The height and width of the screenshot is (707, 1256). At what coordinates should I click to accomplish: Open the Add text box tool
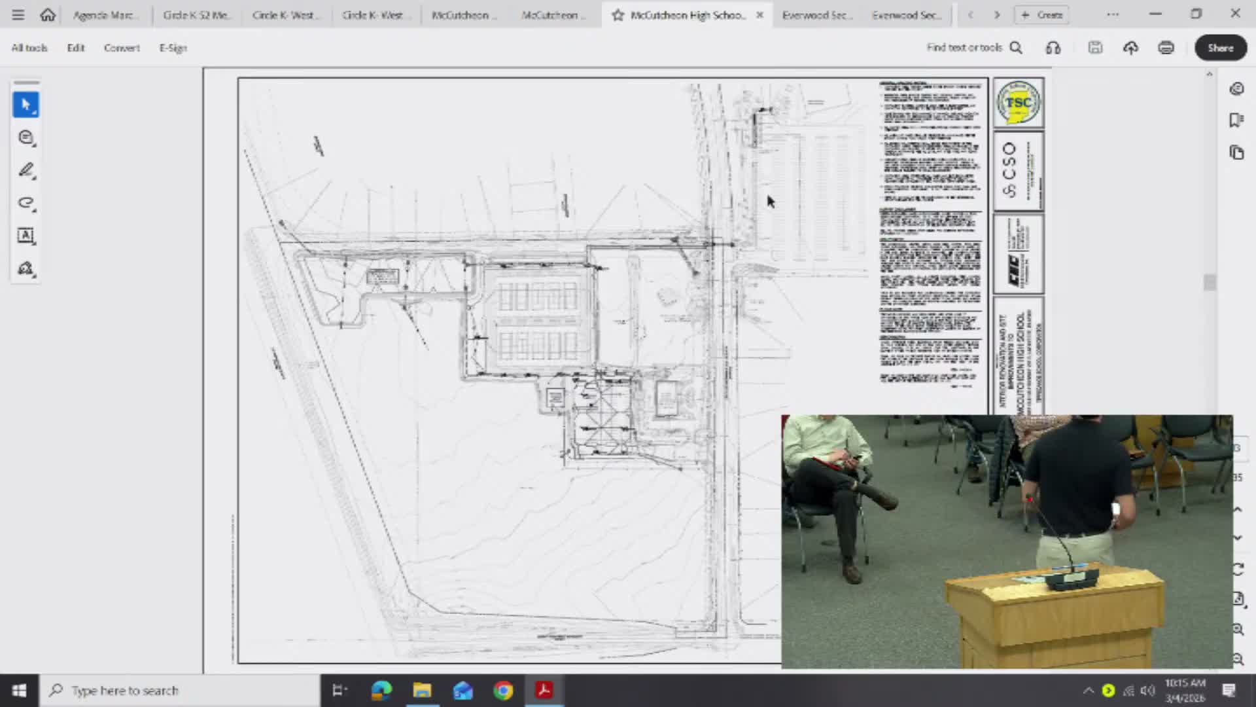(x=26, y=236)
